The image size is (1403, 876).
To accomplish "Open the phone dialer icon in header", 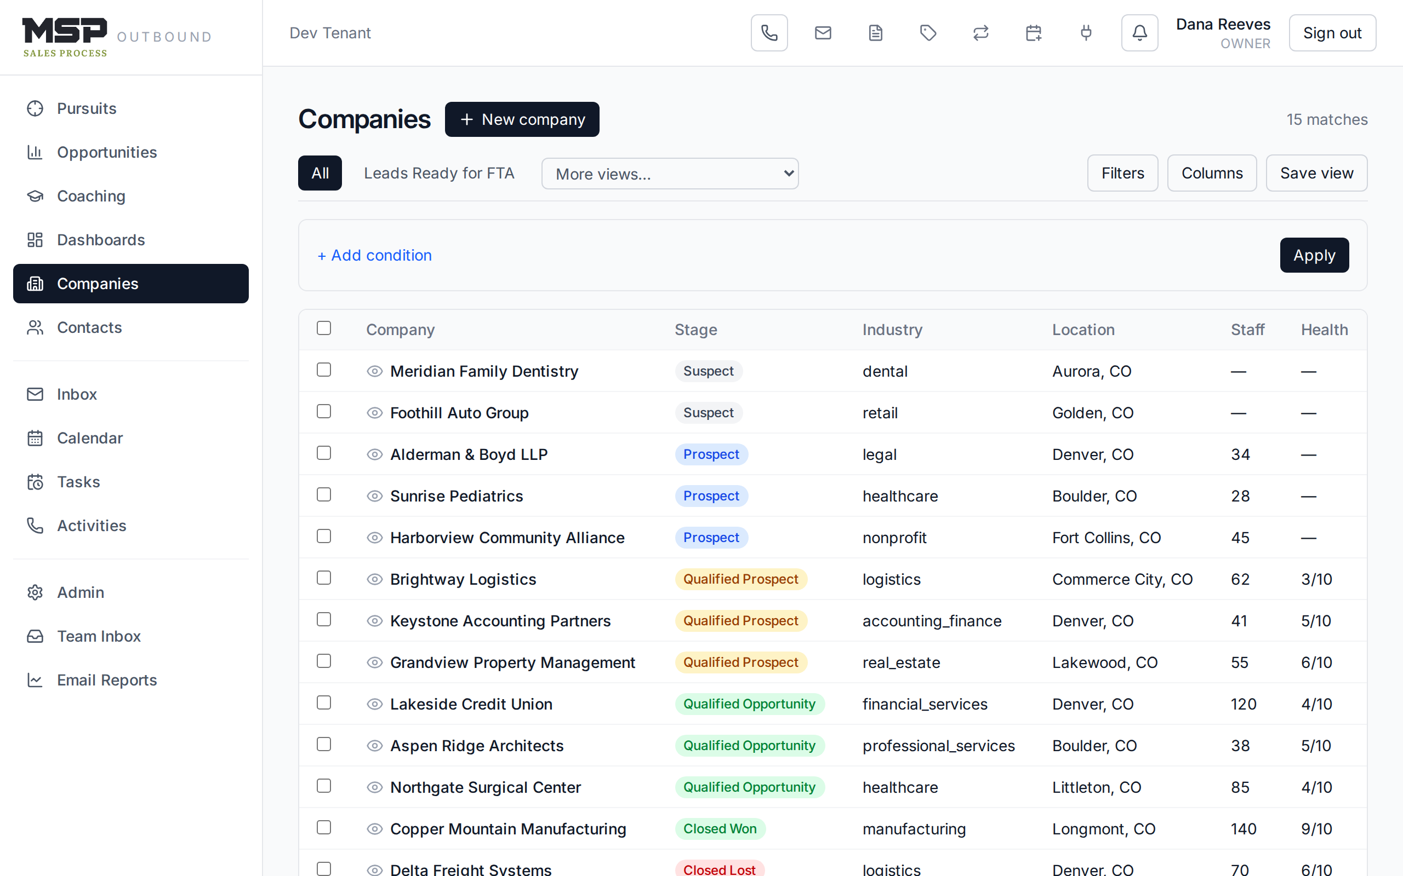I will point(769,33).
